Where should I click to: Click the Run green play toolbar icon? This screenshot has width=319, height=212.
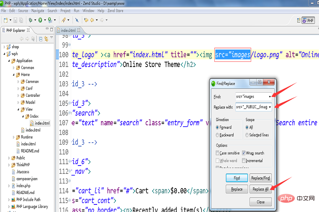click(40, 20)
